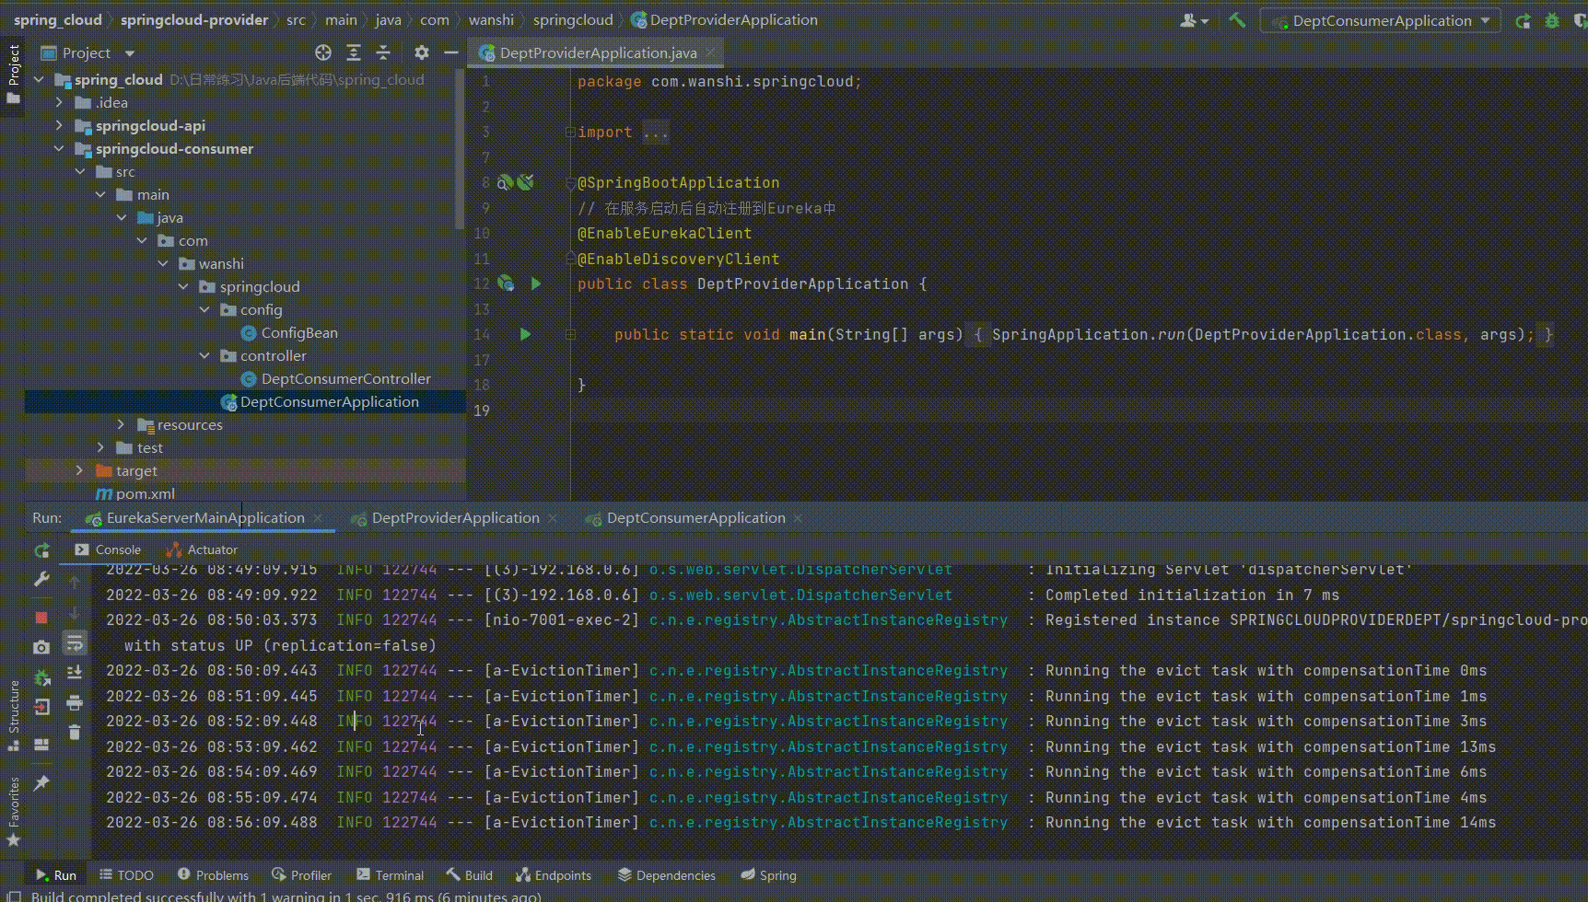This screenshot has height=902, width=1588.
Task: Click the run gutter arrow beside main method
Action: (525, 334)
